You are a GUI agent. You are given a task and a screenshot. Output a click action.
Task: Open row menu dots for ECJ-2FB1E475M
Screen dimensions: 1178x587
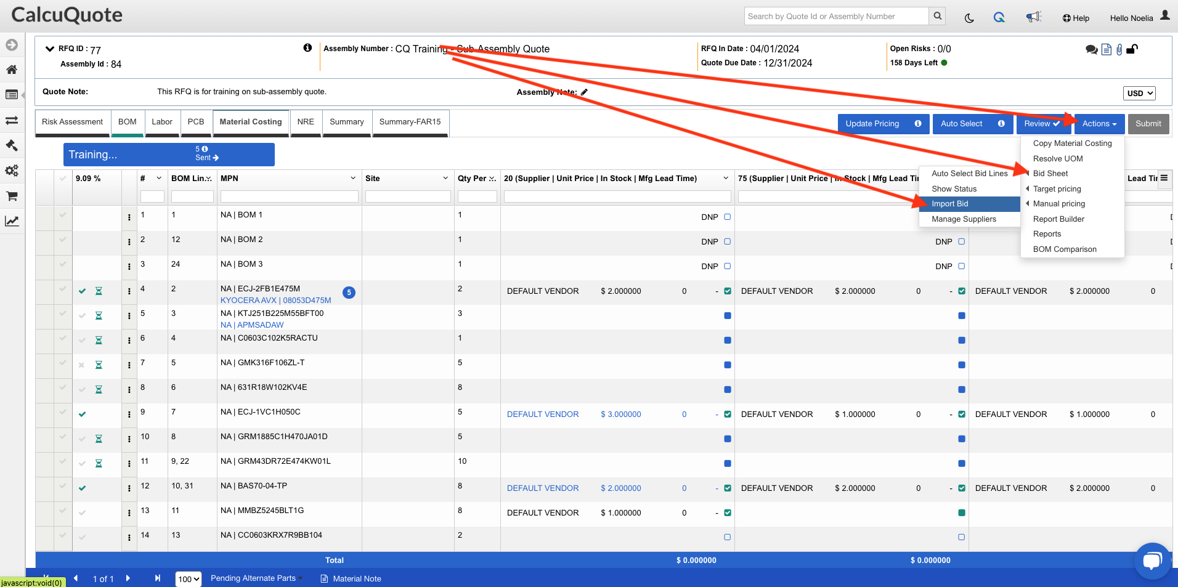[129, 291]
